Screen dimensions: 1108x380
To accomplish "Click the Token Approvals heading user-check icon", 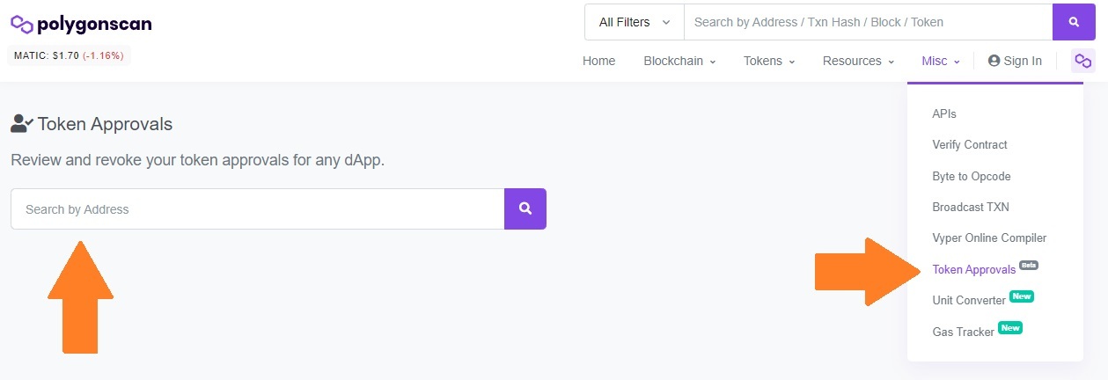I will click(21, 124).
